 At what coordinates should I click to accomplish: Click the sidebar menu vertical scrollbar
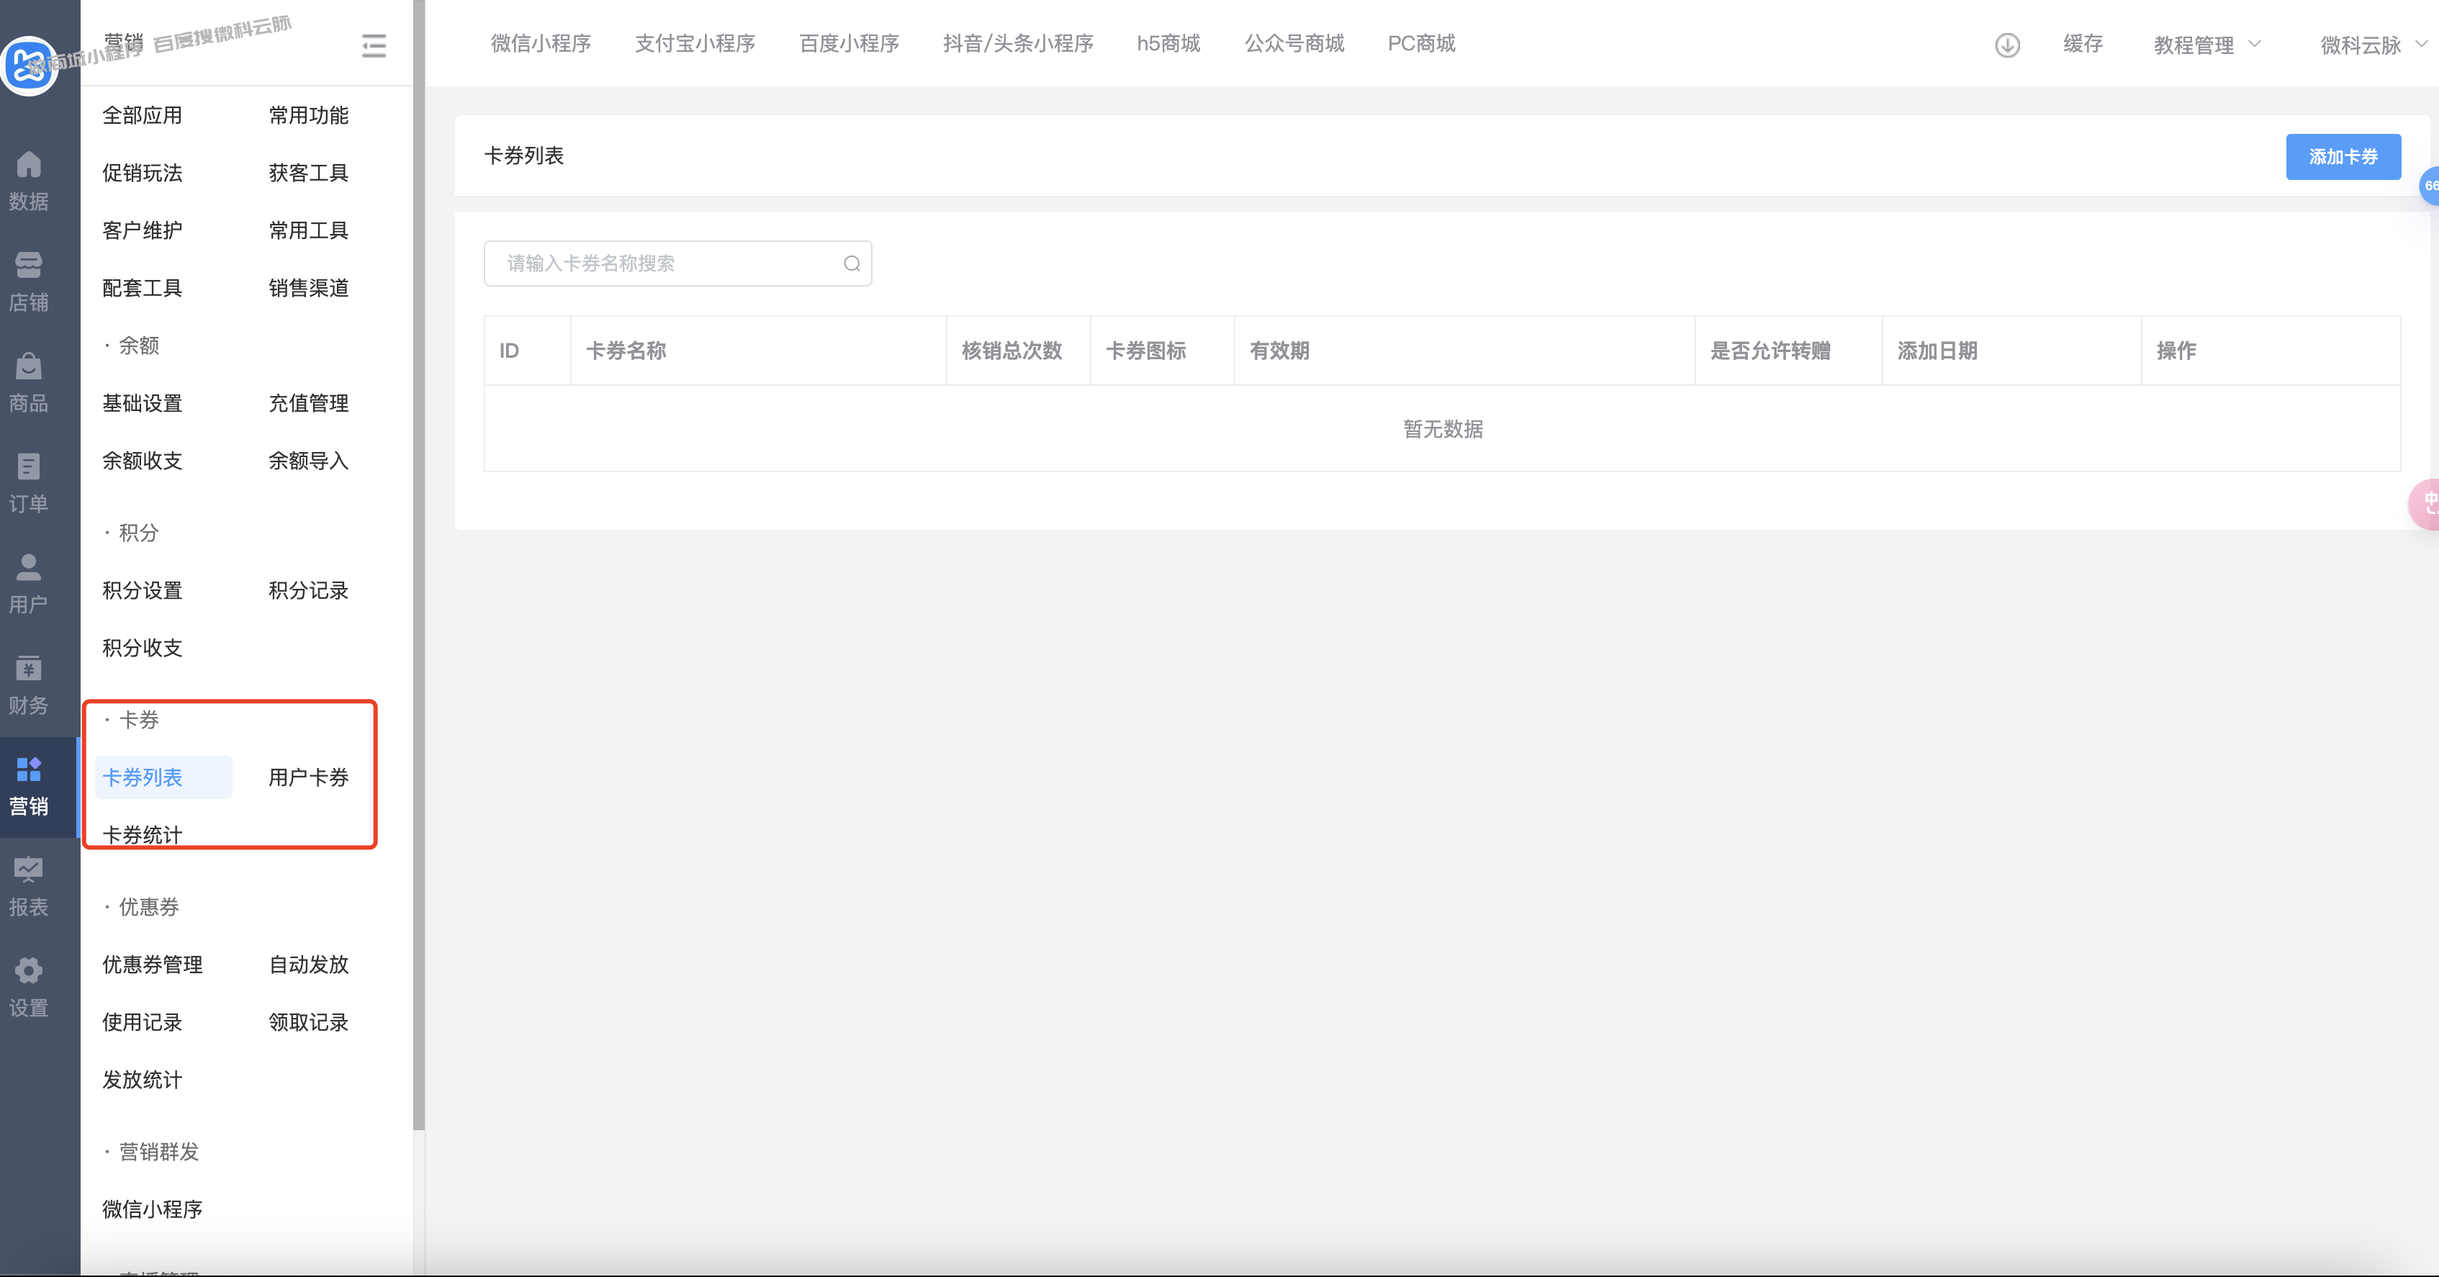[x=418, y=568]
